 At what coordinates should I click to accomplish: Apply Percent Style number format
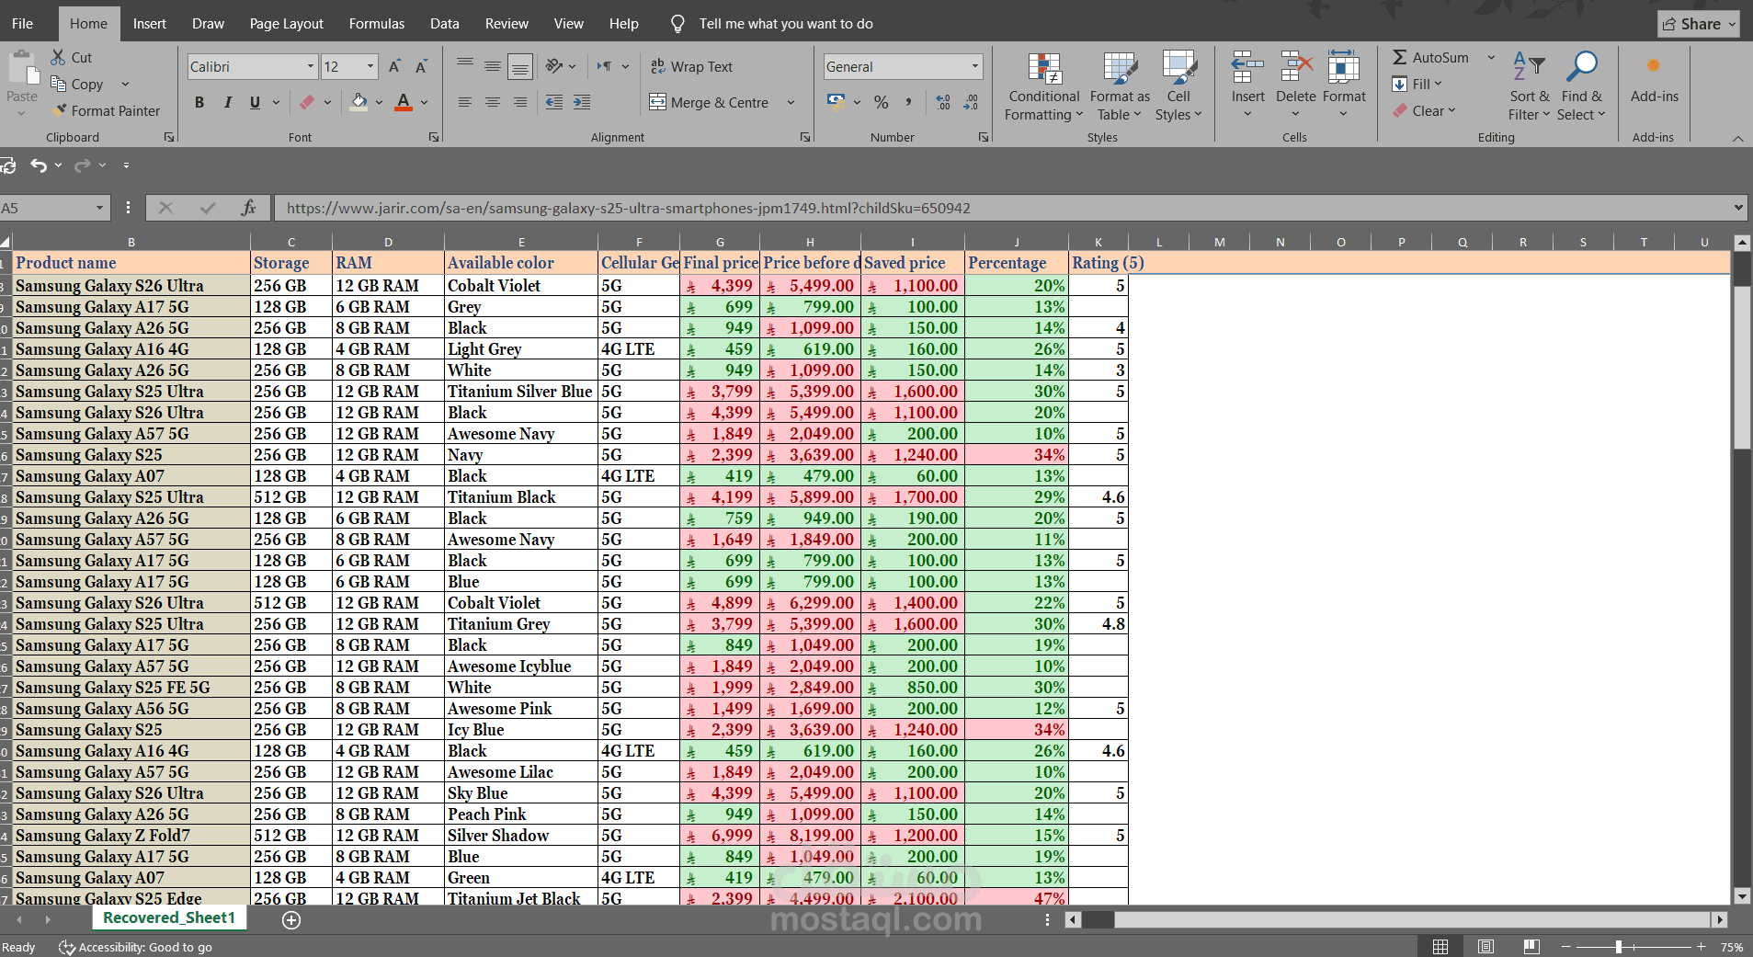881,102
